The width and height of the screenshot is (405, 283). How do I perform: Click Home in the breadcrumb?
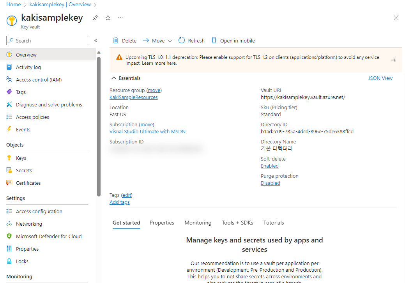pos(13,4)
